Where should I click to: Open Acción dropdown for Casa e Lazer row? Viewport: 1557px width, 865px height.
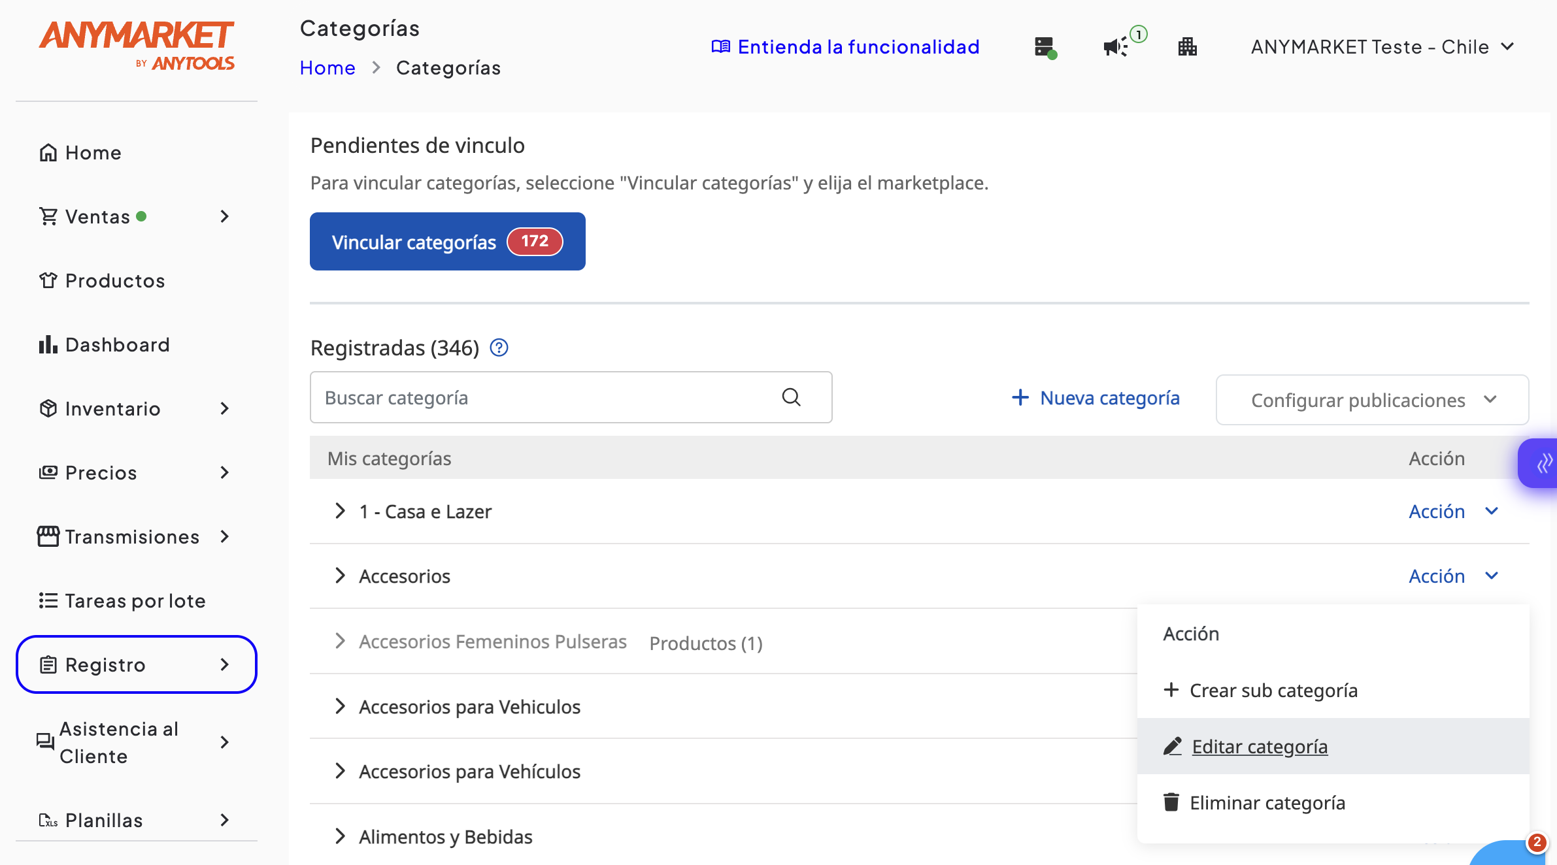coord(1452,512)
